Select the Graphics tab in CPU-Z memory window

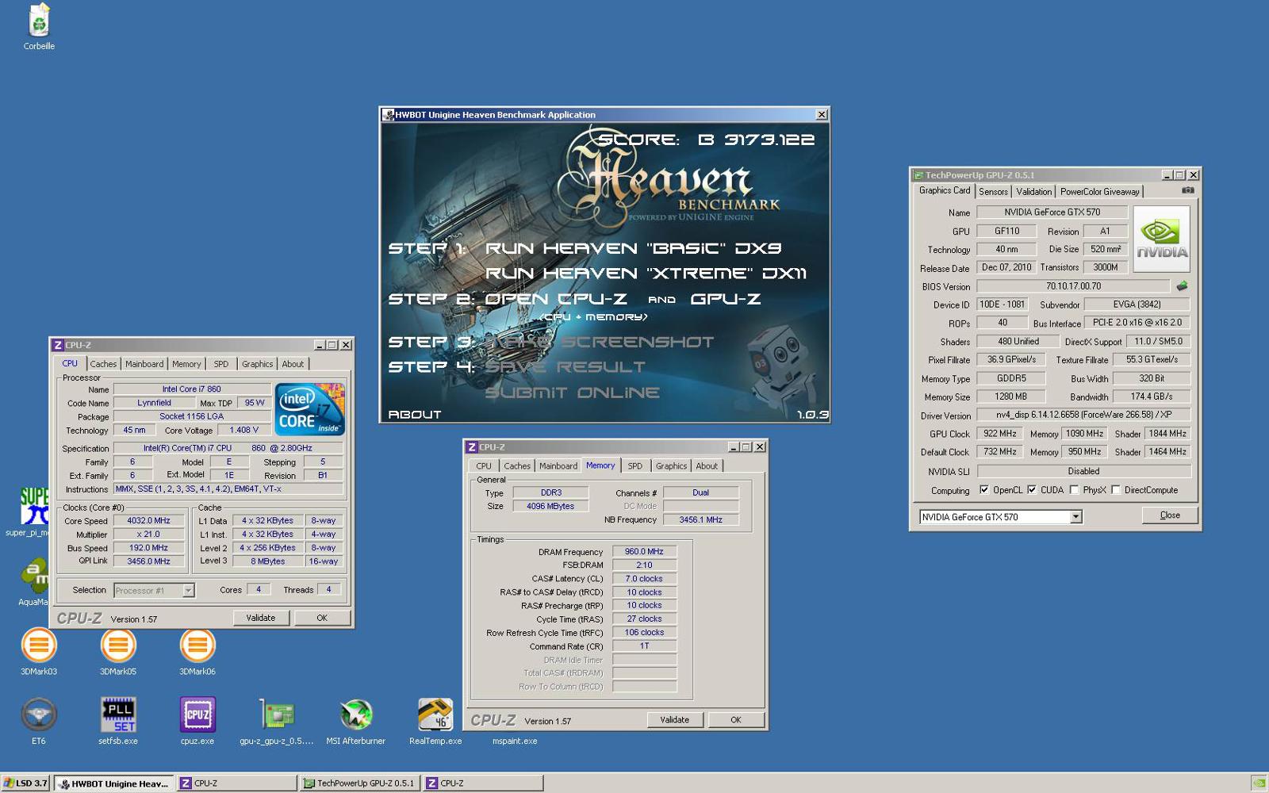point(671,466)
